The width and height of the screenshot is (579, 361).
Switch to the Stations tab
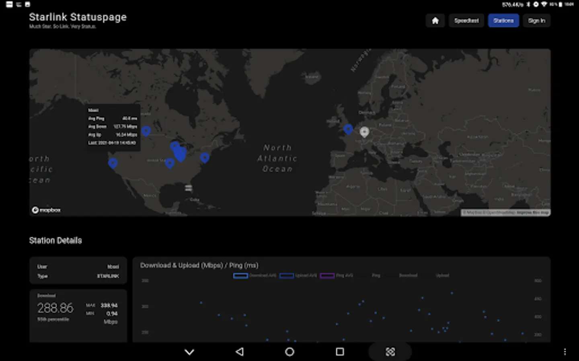[503, 21]
